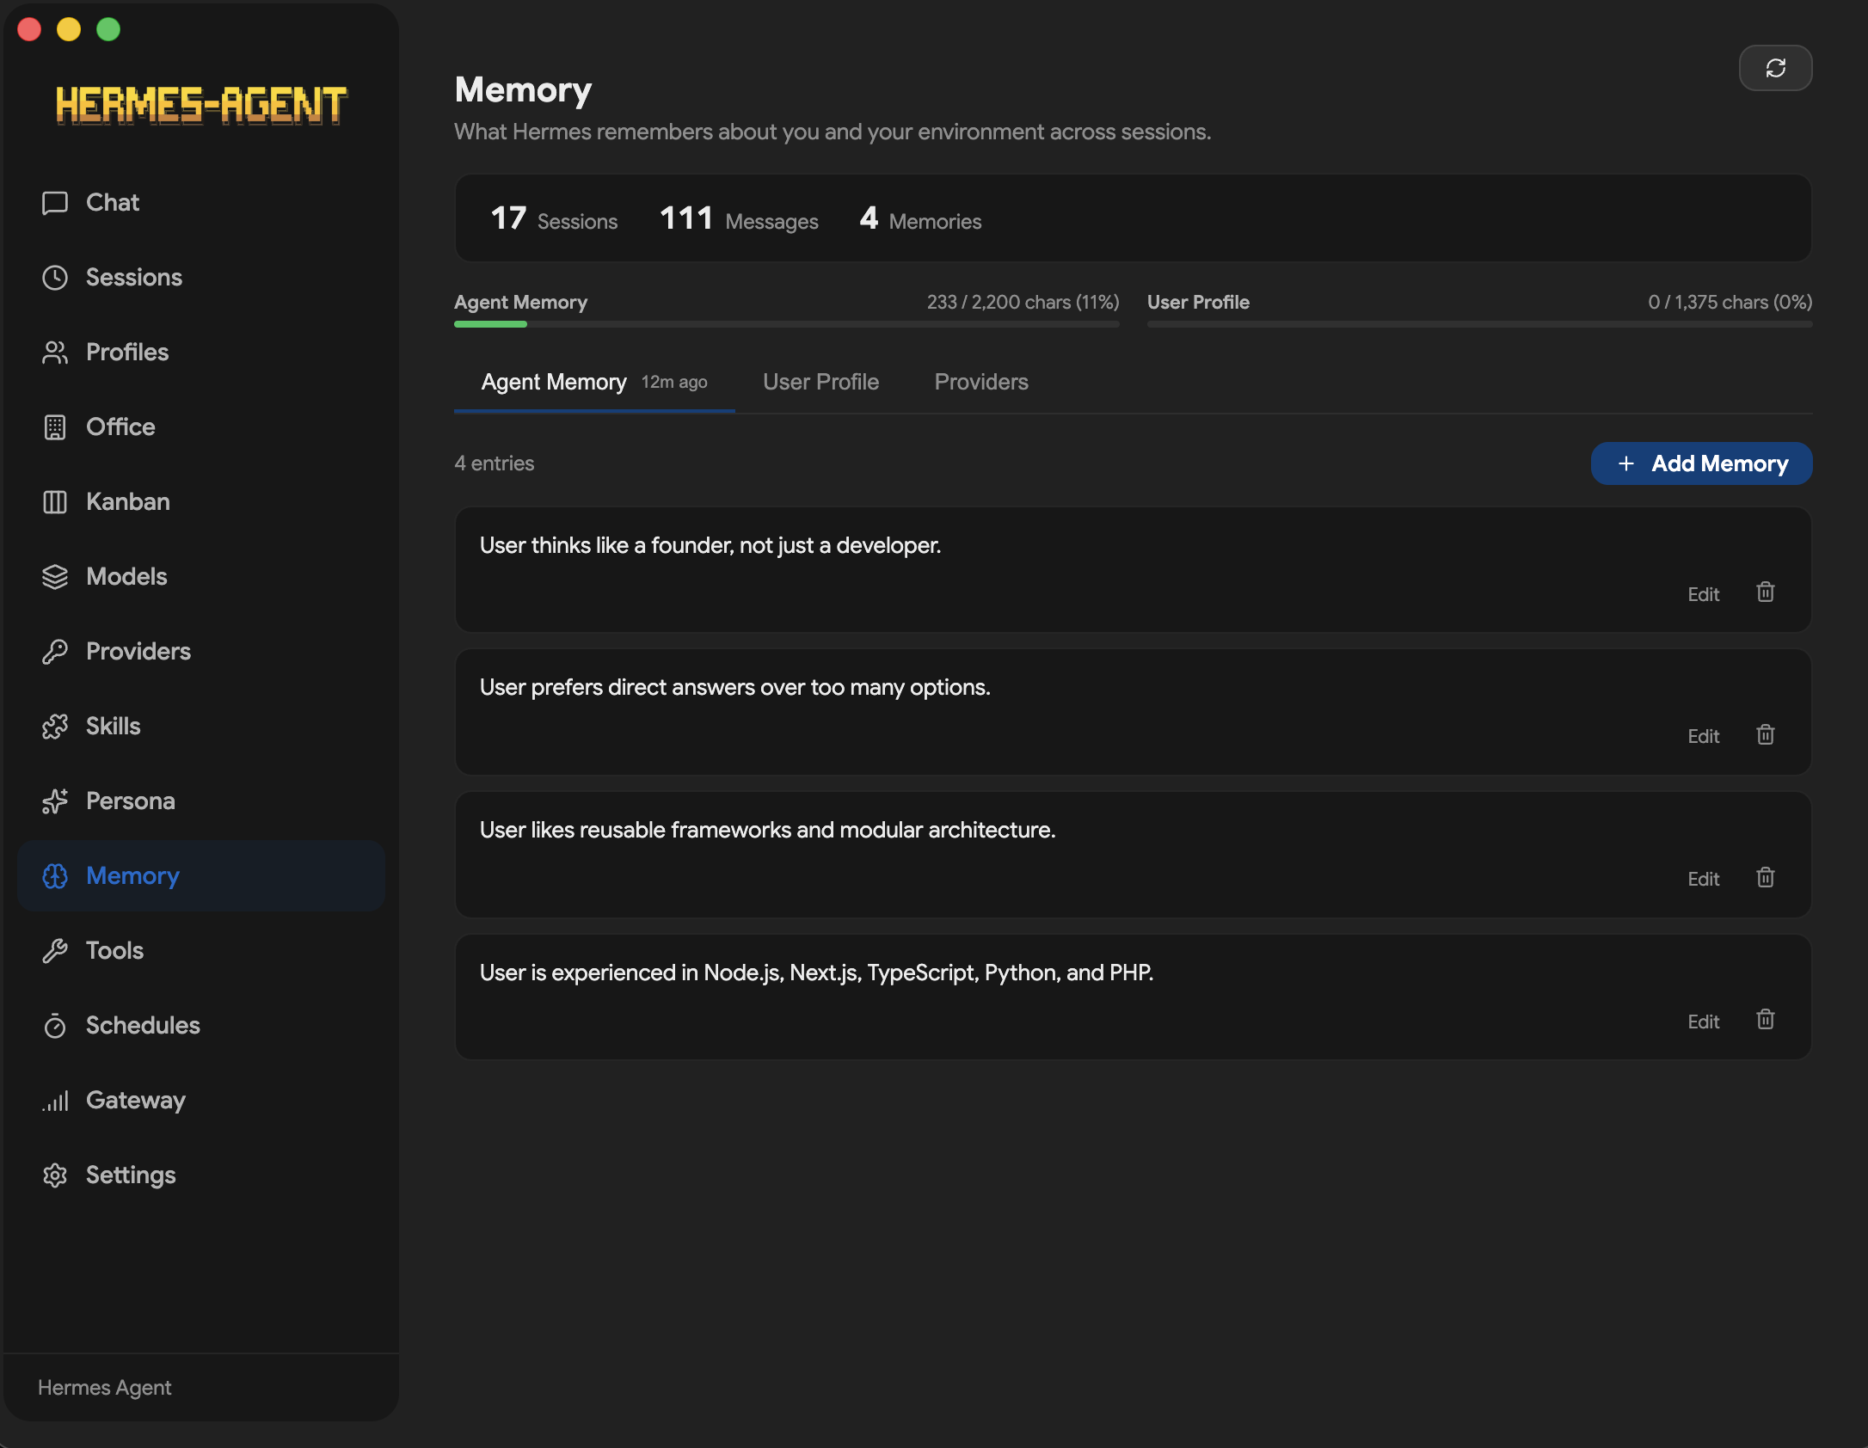Click the Add Memory button
The height and width of the screenshot is (1448, 1868).
pos(1701,464)
